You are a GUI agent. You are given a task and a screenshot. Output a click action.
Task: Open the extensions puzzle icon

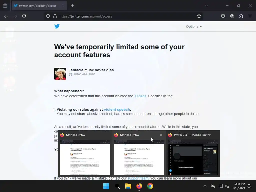tap(241, 16)
